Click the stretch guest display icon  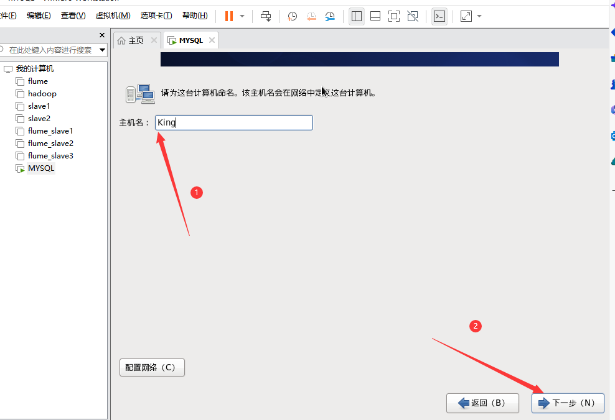(466, 16)
